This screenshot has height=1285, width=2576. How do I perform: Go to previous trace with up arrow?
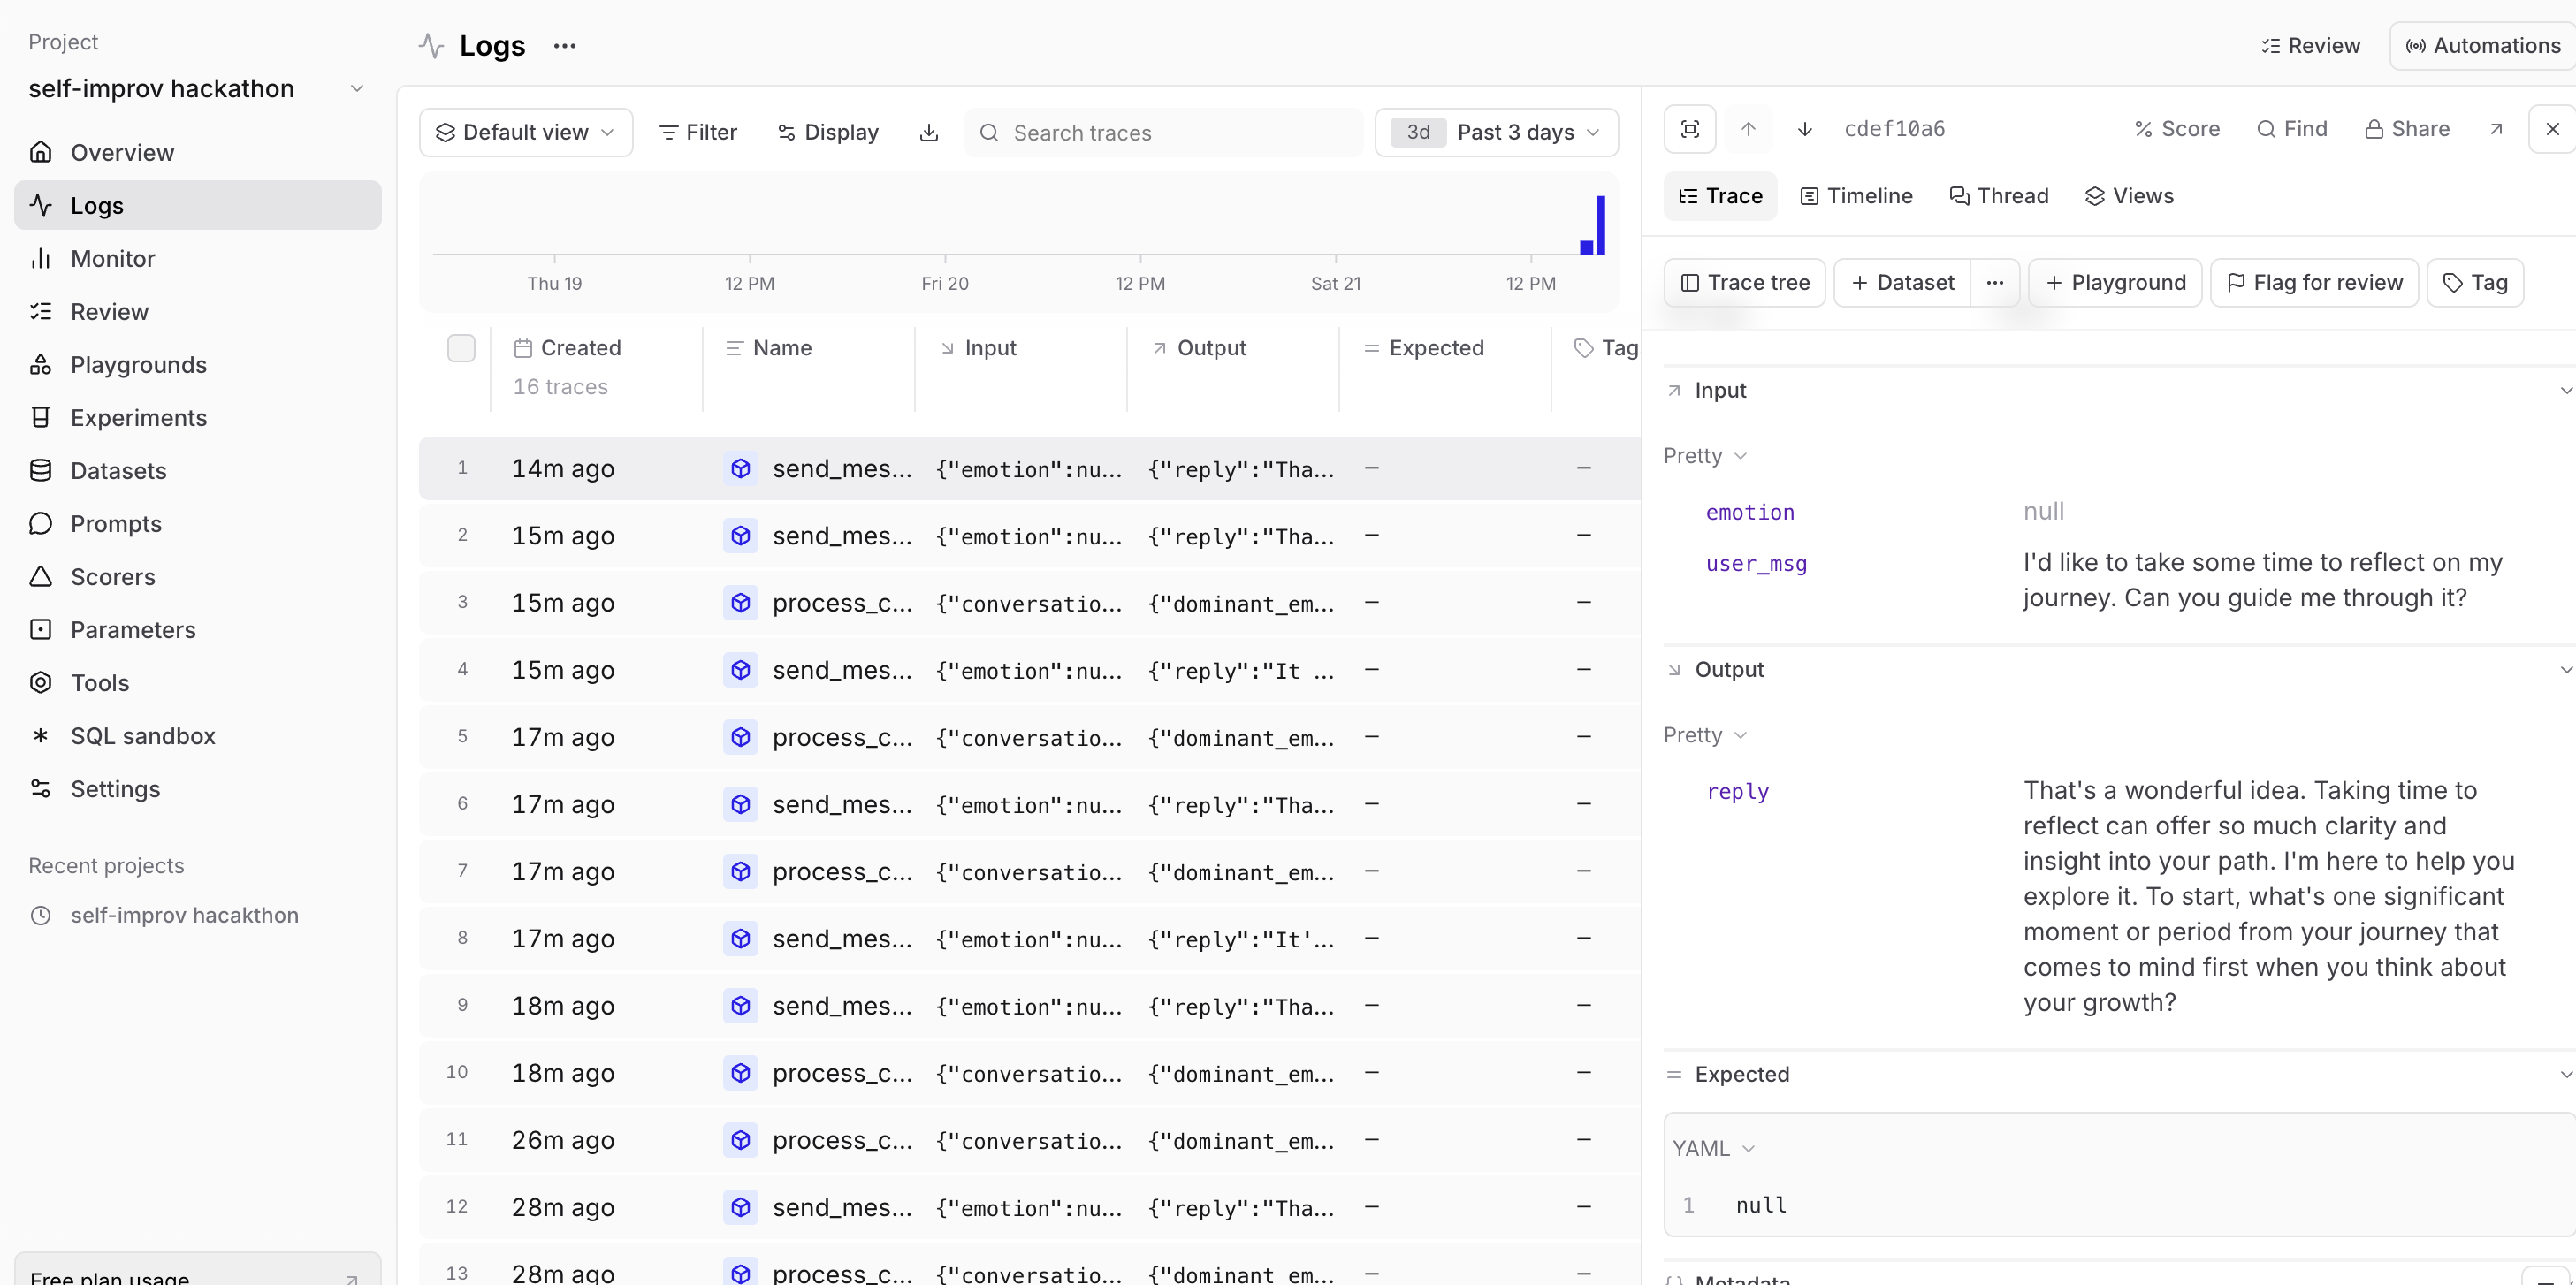(x=1748, y=129)
